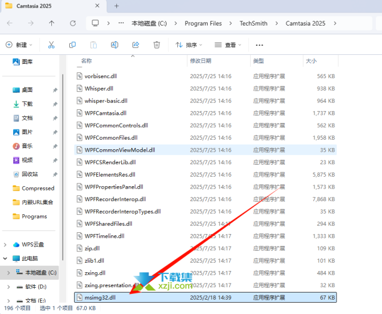Image resolution: width=382 pixels, height=314 pixels.
Task: Go up one folder level arrow
Action: pos(51,23)
